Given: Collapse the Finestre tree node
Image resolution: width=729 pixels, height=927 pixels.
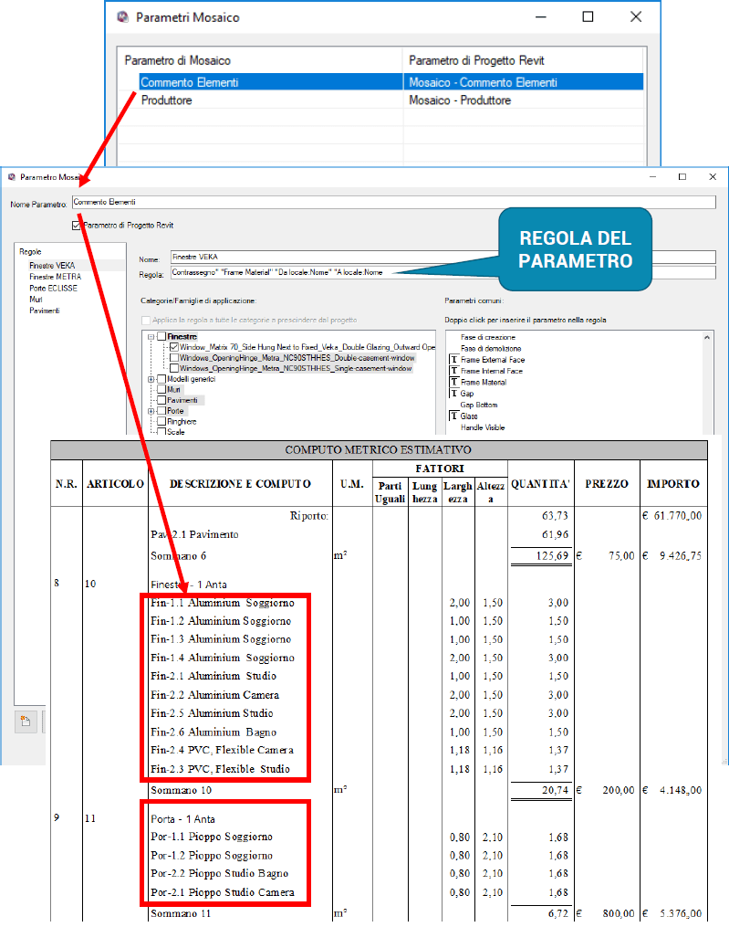Looking at the screenshot, I should pyautogui.click(x=151, y=336).
